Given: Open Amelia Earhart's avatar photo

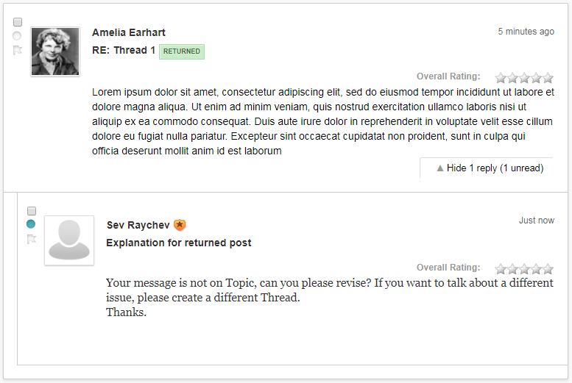Looking at the screenshot, I should pyautogui.click(x=55, y=51).
